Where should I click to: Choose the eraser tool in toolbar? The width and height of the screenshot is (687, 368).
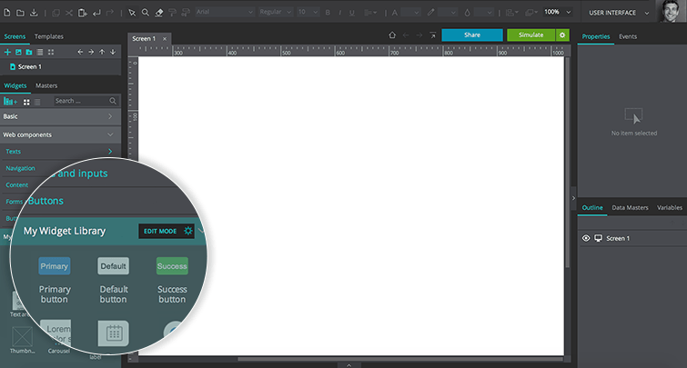point(159,13)
